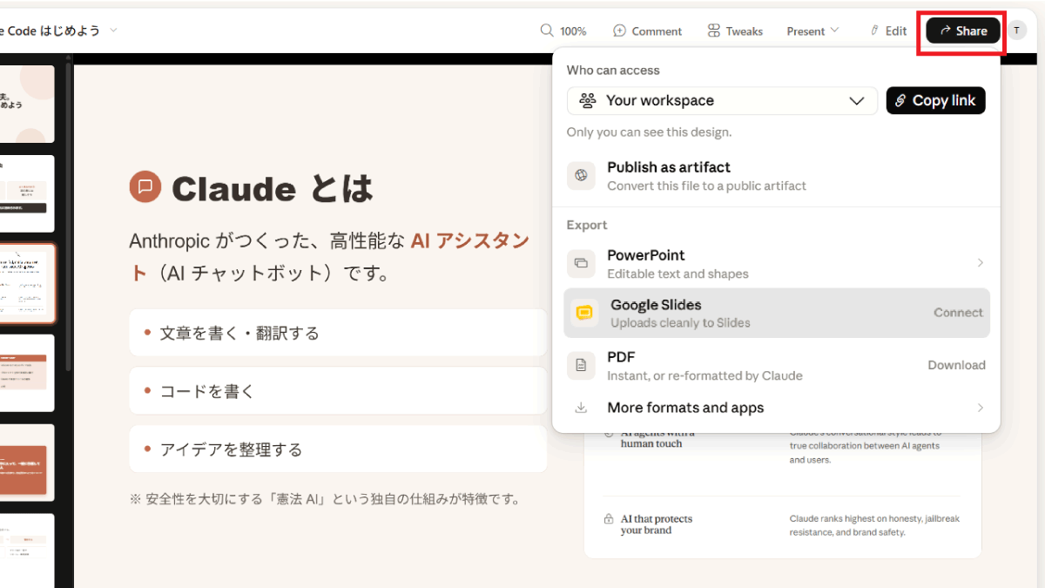Image resolution: width=1045 pixels, height=588 pixels.
Task: Select the bullet アイデアを整理する
Action: (338, 449)
